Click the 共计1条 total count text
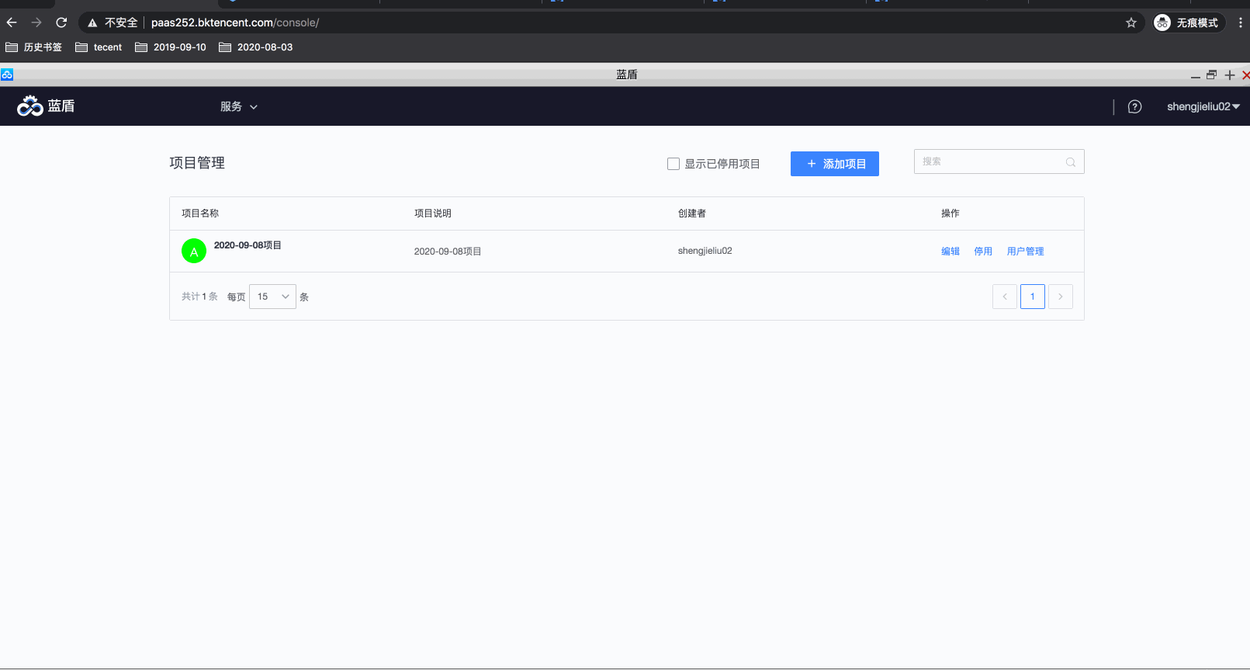The width and height of the screenshot is (1250, 670). (199, 297)
